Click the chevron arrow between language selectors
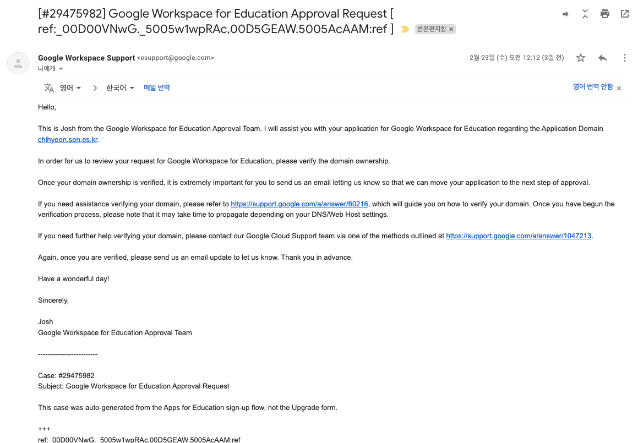638x443 pixels. 95,88
